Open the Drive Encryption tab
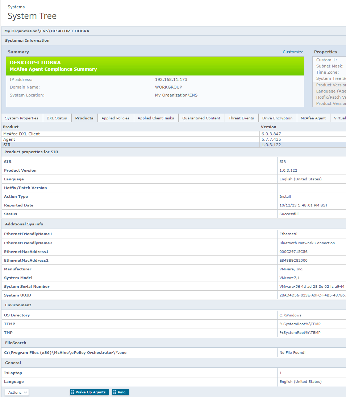 point(277,118)
